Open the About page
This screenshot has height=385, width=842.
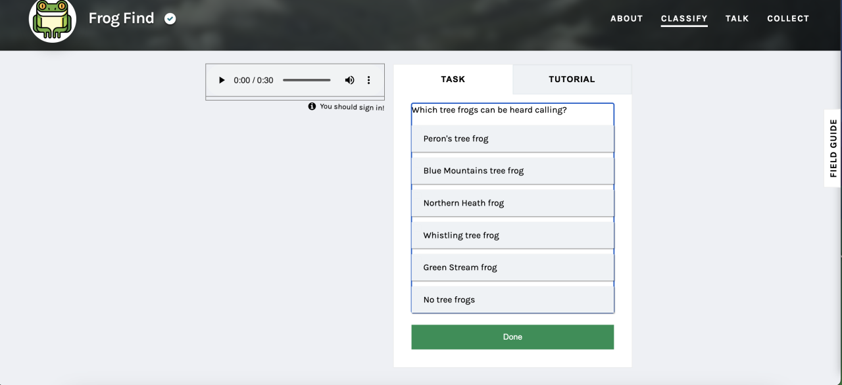point(626,18)
